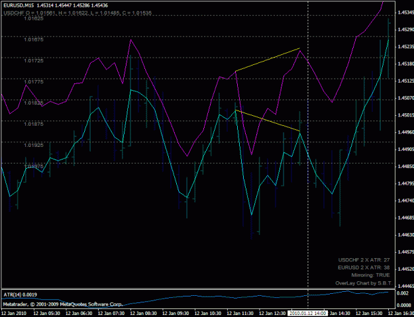
Task: Click the highlighted 2010.01.12 14:00 time label
Action: [x=307, y=313]
